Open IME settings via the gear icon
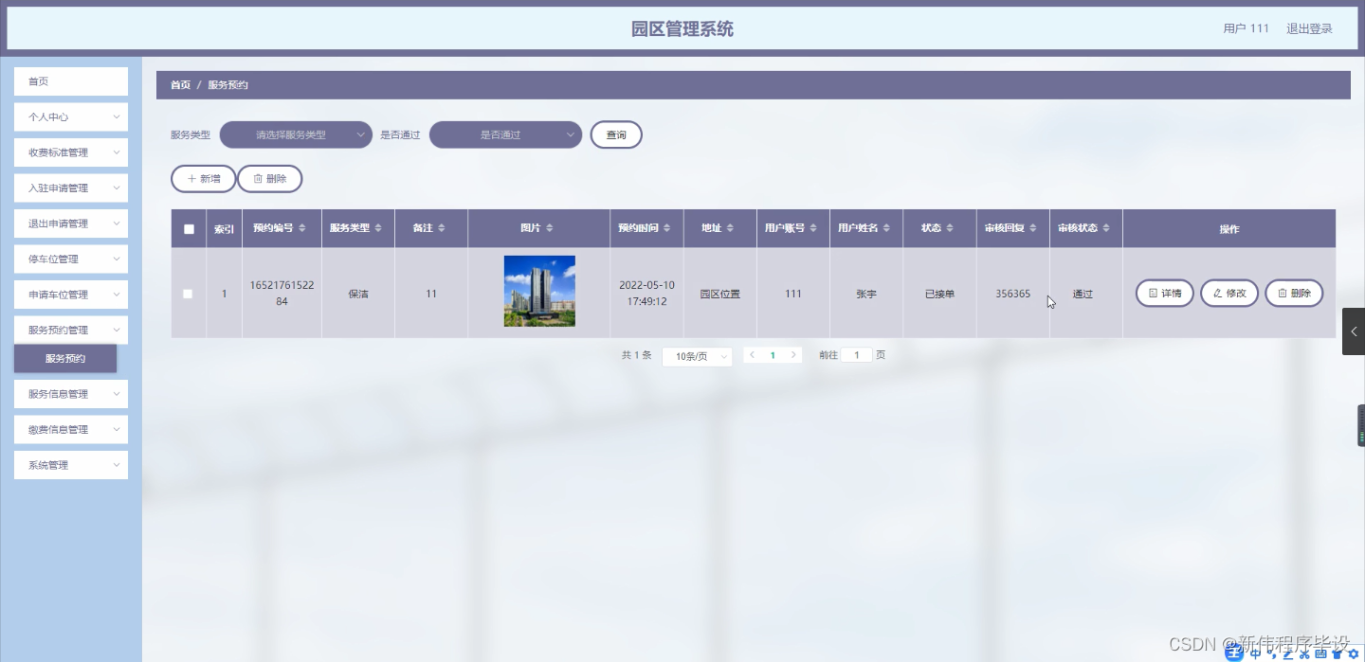This screenshot has width=1365, height=662. (x=1354, y=653)
